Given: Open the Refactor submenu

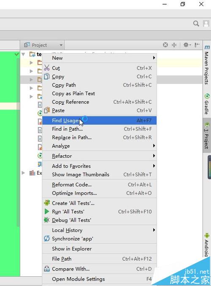Looking at the screenshot, I should [x=100, y=156].
